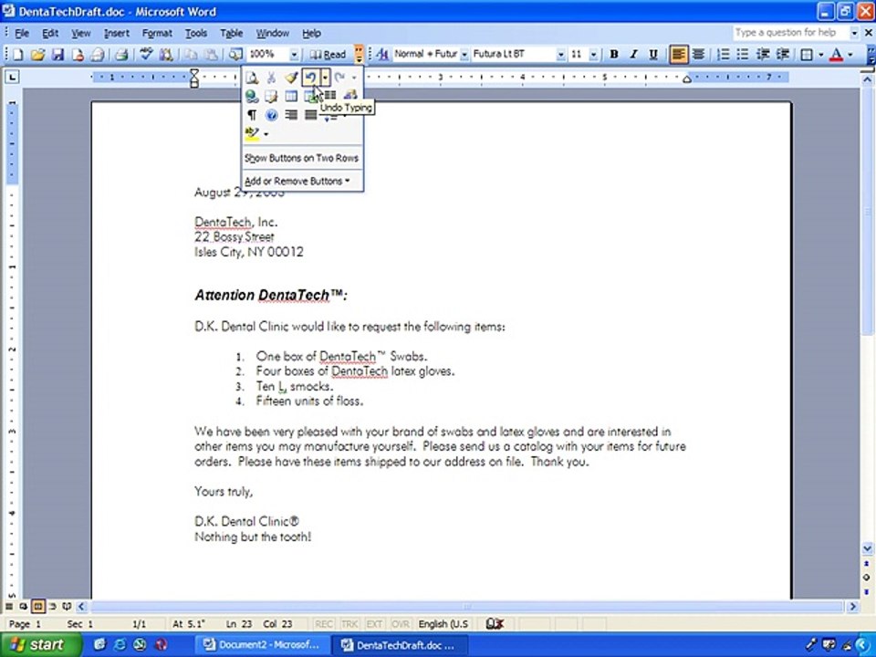Viewport: 876px width, 657px height.
Task: Toggle Show/Hide paragraph marks ¶
Action: (252, 115)
